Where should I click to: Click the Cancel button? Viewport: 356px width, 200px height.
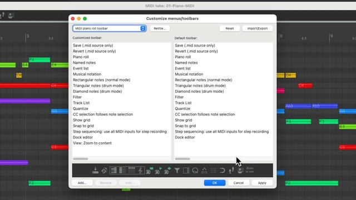pos(239,183)
